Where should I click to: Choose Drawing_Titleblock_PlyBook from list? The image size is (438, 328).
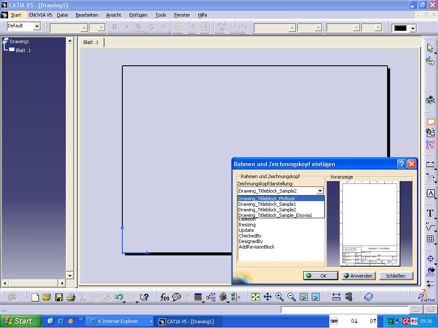pos(281,199)
